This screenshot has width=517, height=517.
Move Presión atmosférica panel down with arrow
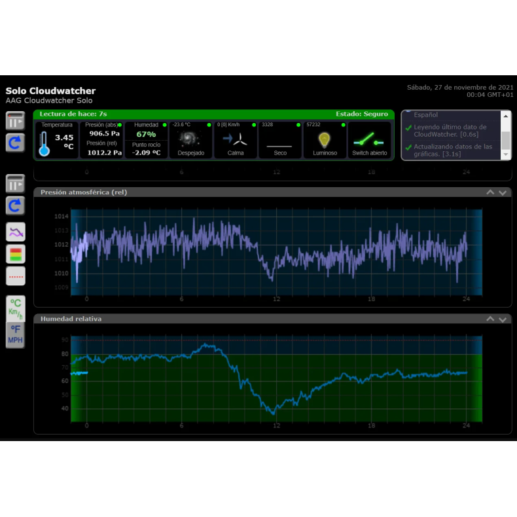coord(503,192)
